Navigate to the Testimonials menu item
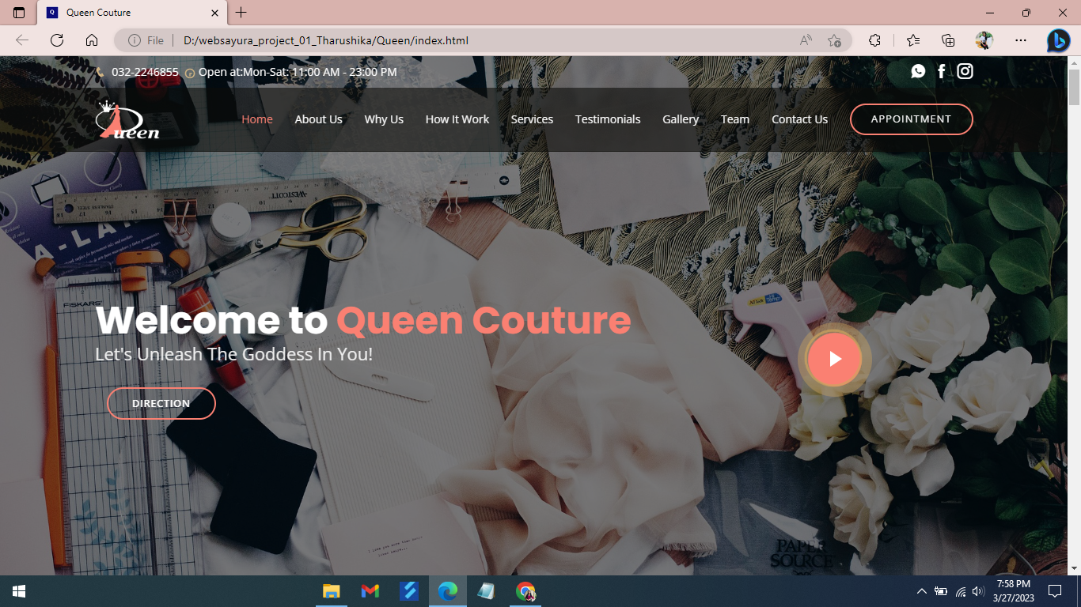This screenshot has height=607, width=1081. (x=607, y=119)
